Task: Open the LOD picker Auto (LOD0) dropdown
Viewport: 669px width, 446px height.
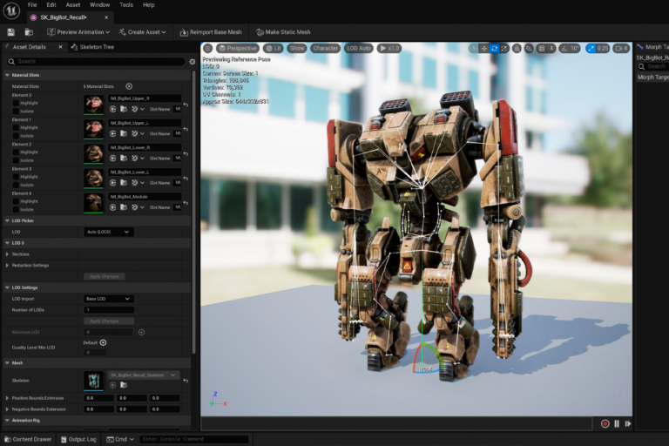Action: 108,232
